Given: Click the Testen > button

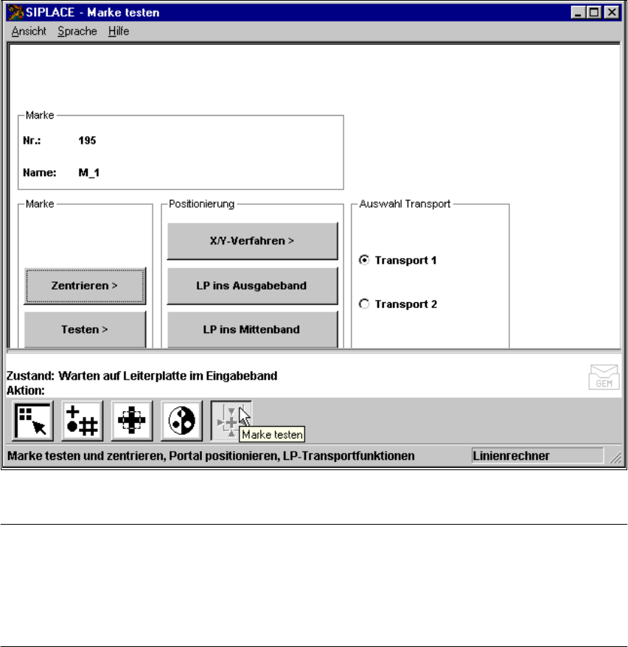Looking at the screenshot, I should coord(85,329).
